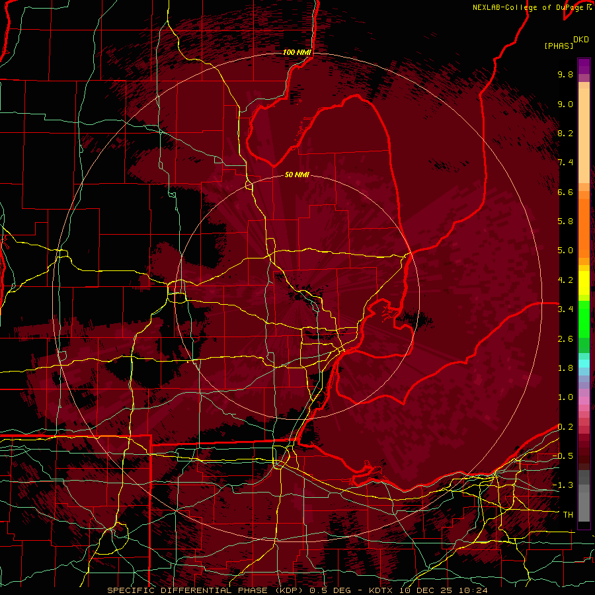The height and width of the screenshot is (595, 595).
Task: Click the "NEXLAB-College of DuPage" header text
Action: pyautogui.click(x=528, y=7)
